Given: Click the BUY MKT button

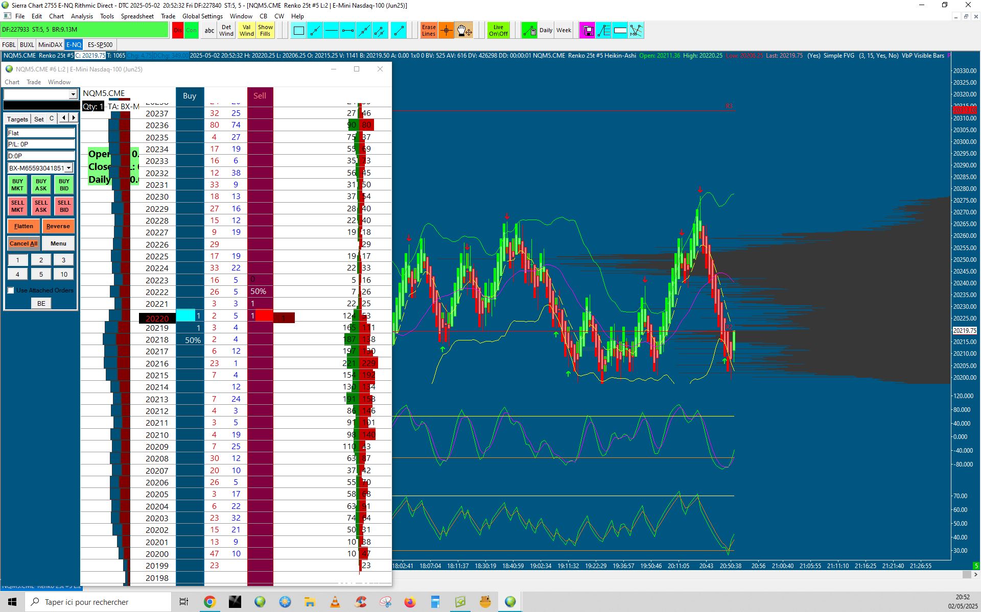Looking at the screenshot, I should (17, 185).
